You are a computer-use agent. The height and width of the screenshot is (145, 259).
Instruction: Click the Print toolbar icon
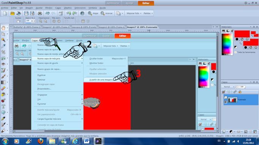tap(40, 13)
